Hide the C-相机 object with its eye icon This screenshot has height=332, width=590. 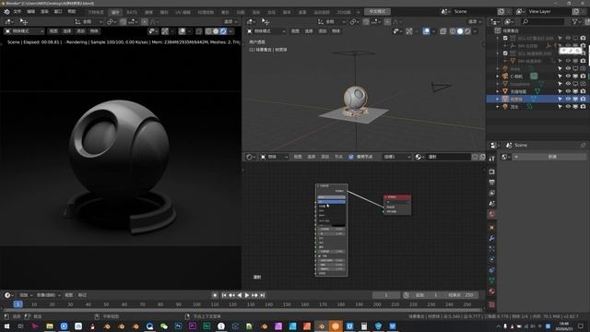point(568,77)
